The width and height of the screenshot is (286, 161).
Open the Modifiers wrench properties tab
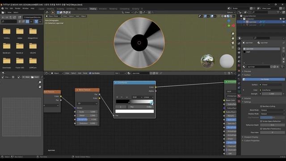[x=239, y=75]
